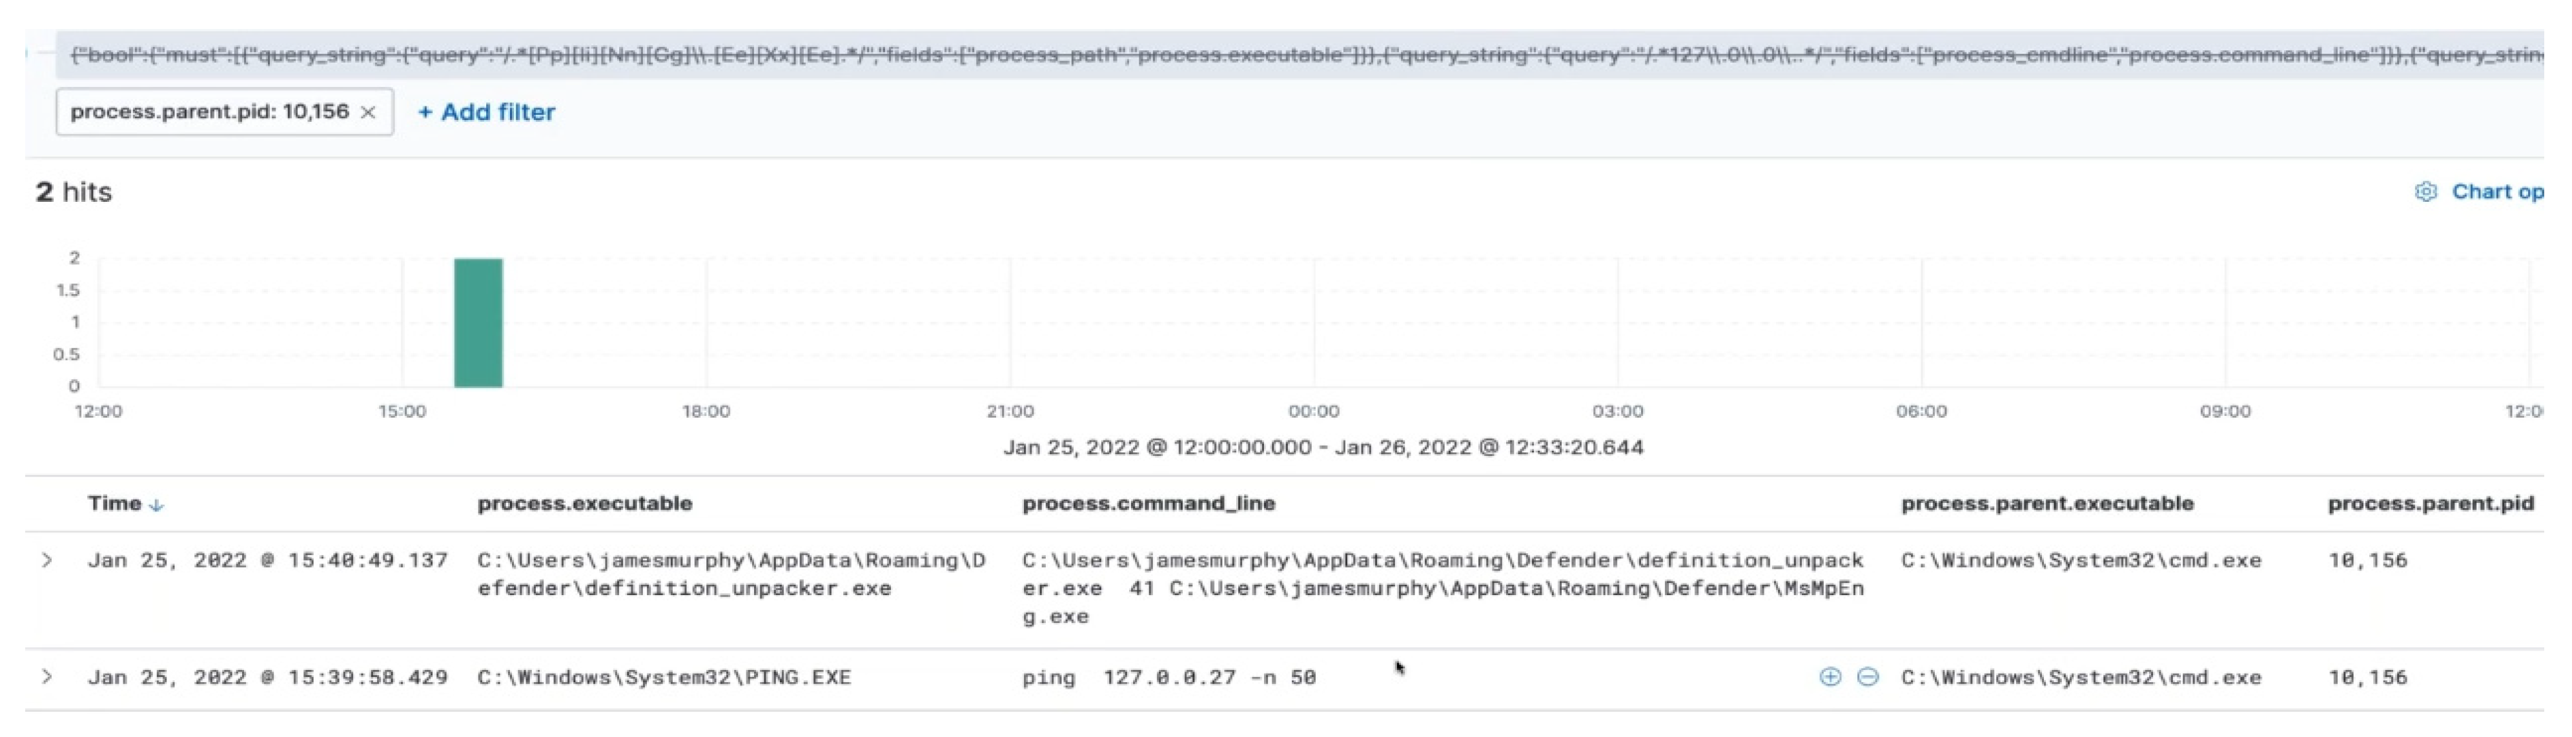The height and width of the screenshot is (737, 2572).
Task: Click the definition_unpacker.exe executable path cell
Action: point(731,575)
